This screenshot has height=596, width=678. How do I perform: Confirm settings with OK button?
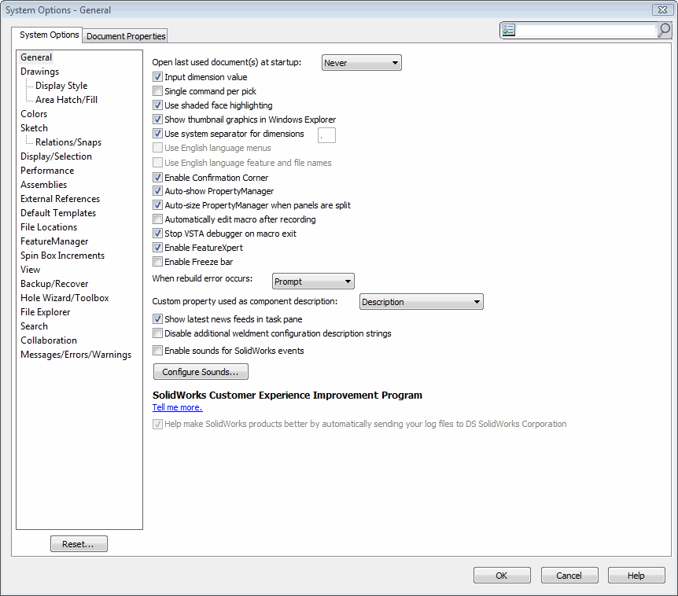[502, 576]
